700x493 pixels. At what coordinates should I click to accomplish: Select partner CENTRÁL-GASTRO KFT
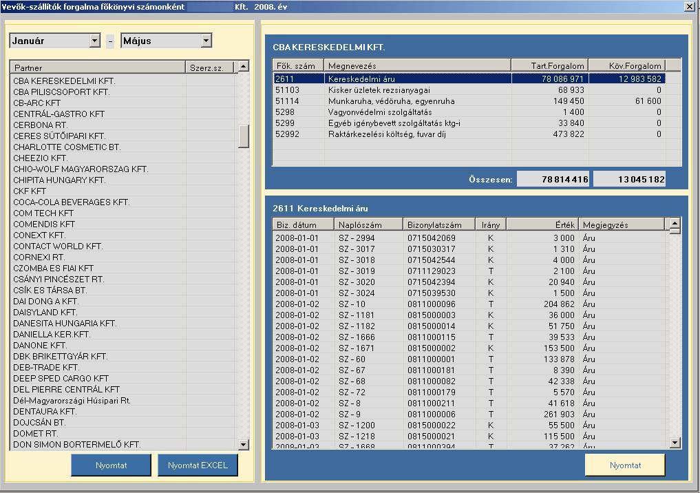click(x=123, y=114)
